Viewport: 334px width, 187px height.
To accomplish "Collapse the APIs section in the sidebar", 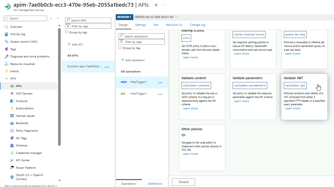I will click(7, 79).
